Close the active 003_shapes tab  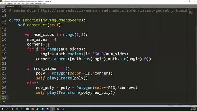19,6
